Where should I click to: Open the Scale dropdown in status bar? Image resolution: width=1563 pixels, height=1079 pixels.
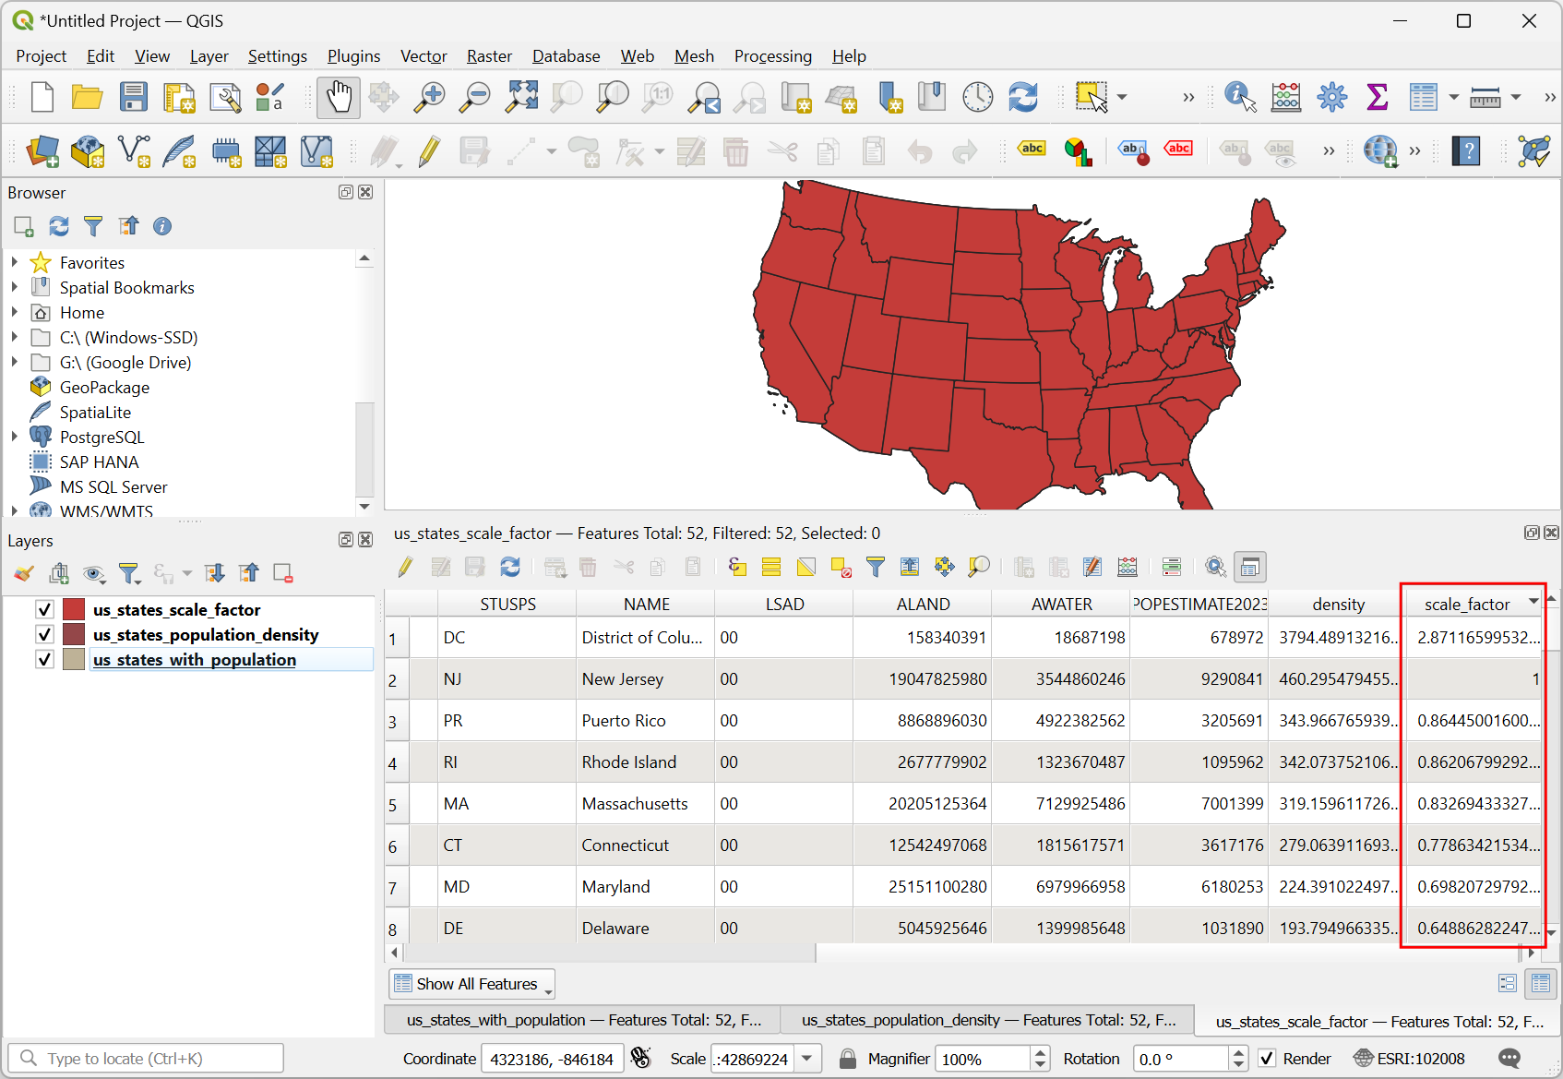tap(807, 1059)
